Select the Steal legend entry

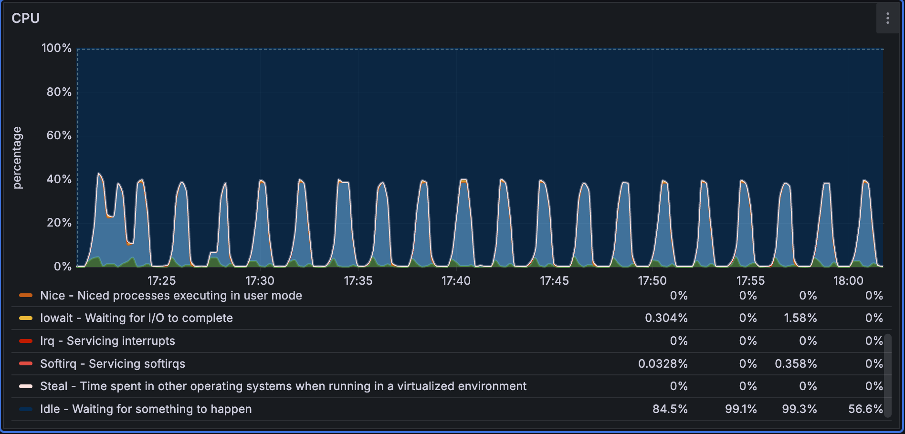pos(284,386)
